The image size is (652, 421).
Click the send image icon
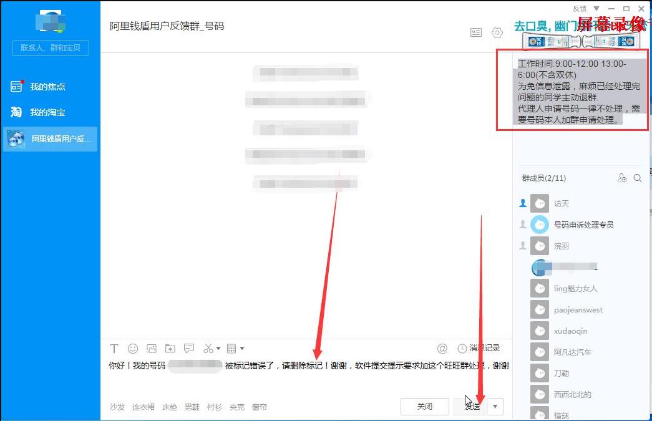(x=152, y=348)
